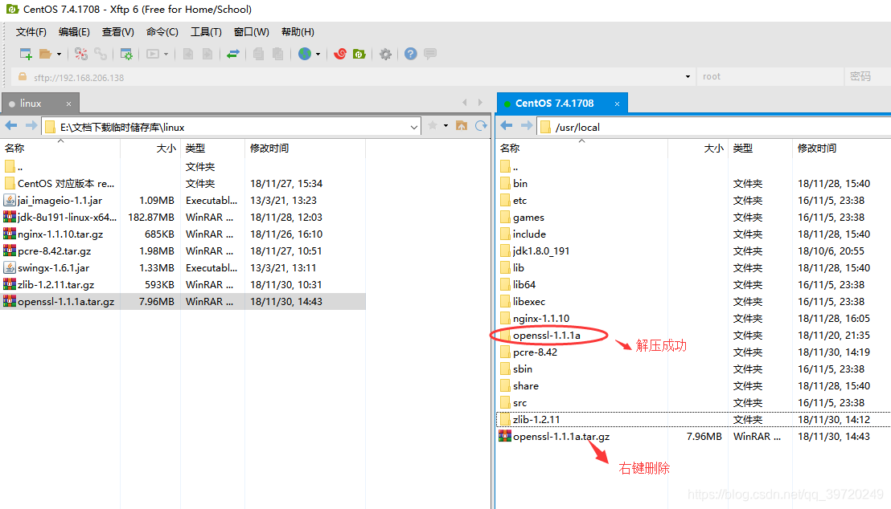Refresh the local pane
Screen dimensions: 891x509
tap(482, 125)
